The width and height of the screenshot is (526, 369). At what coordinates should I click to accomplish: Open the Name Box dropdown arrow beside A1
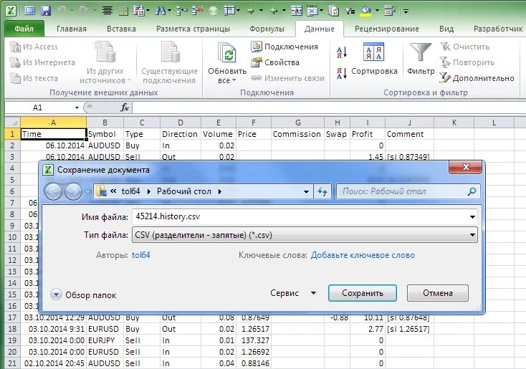pyautogui.click(x=77, y=107)
